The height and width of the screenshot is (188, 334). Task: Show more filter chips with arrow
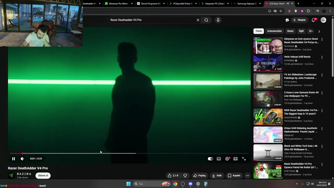[319, 31]
